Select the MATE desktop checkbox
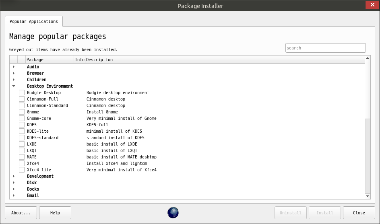Viewport: 380px width, 224px height. 22,157
